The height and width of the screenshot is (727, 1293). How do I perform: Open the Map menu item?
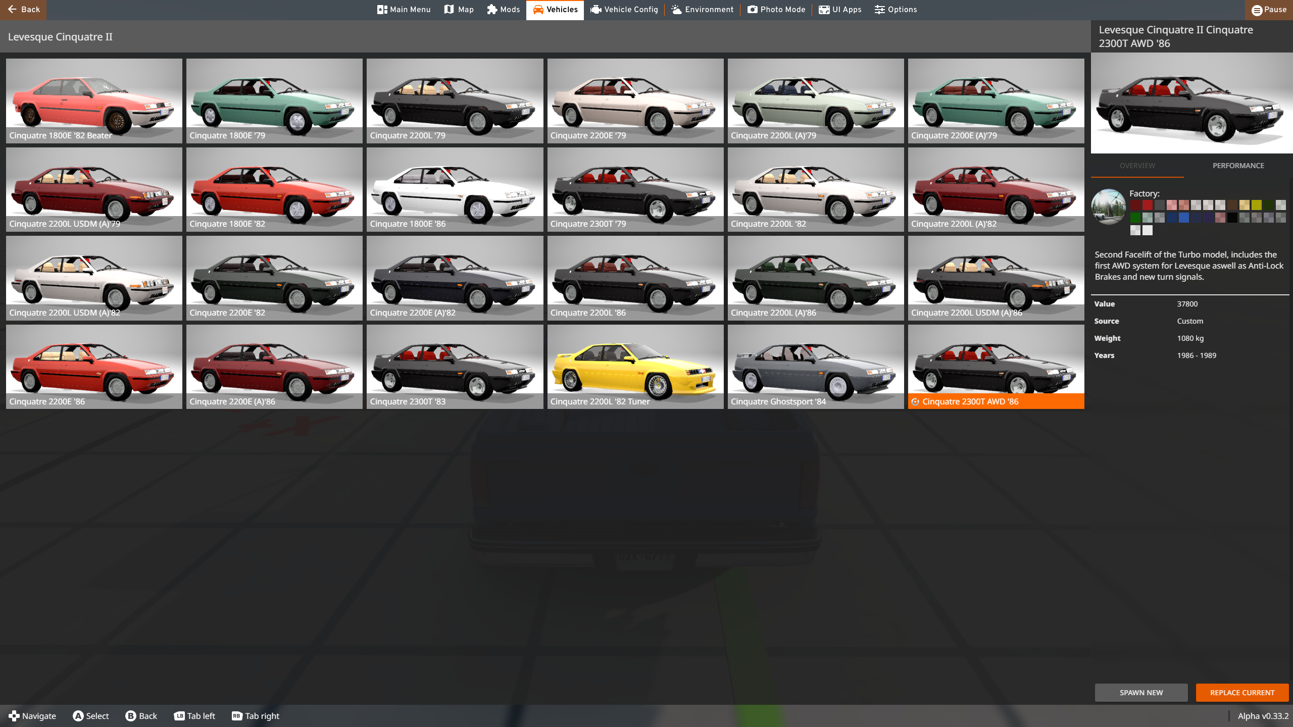pos(459,10)
